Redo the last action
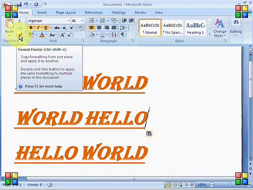253x190 pixels. coord(36,4)
